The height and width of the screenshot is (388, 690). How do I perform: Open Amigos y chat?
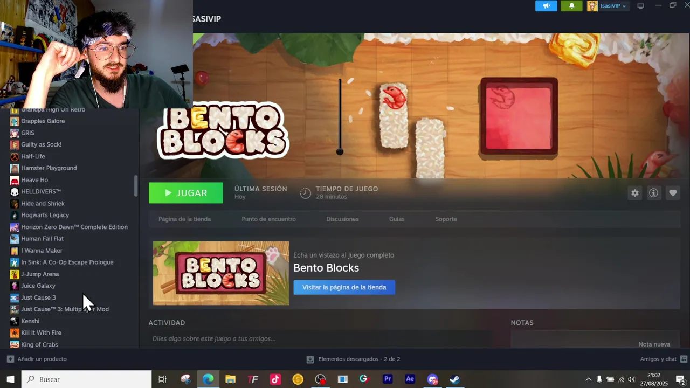[664, 359]
